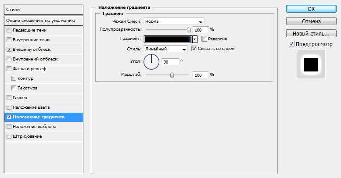Viewport: 341px width, 178px height.
Task: Enable the Внутренние тени checkbox
Action: 9,40
